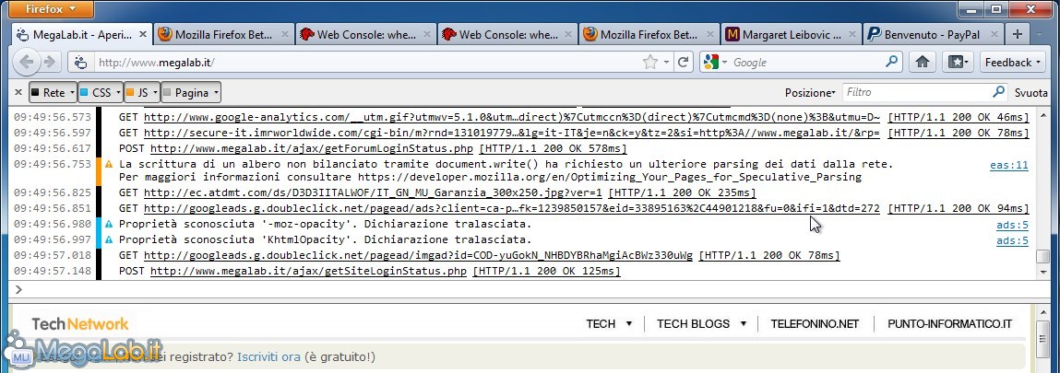Click the document.write warning triangle icon

108,164
